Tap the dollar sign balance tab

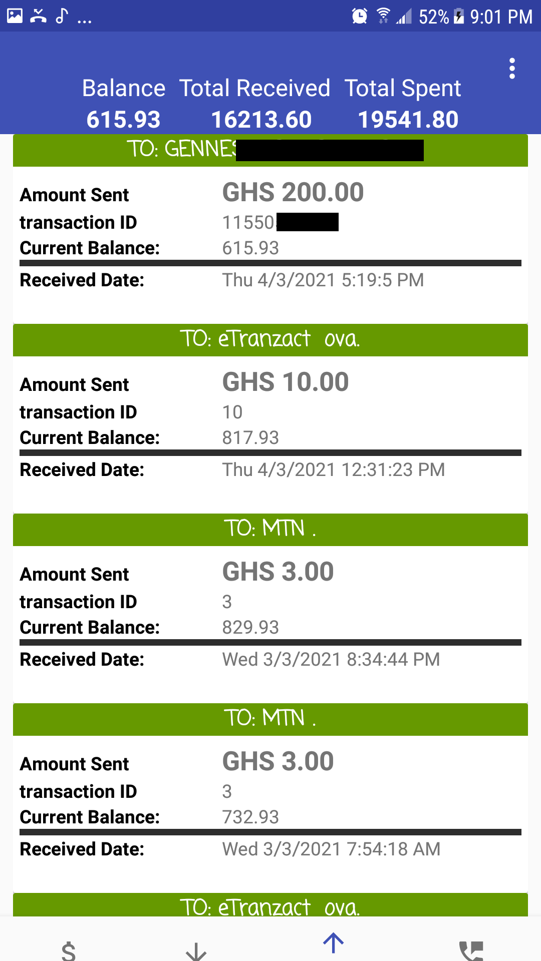pos(69,949)
